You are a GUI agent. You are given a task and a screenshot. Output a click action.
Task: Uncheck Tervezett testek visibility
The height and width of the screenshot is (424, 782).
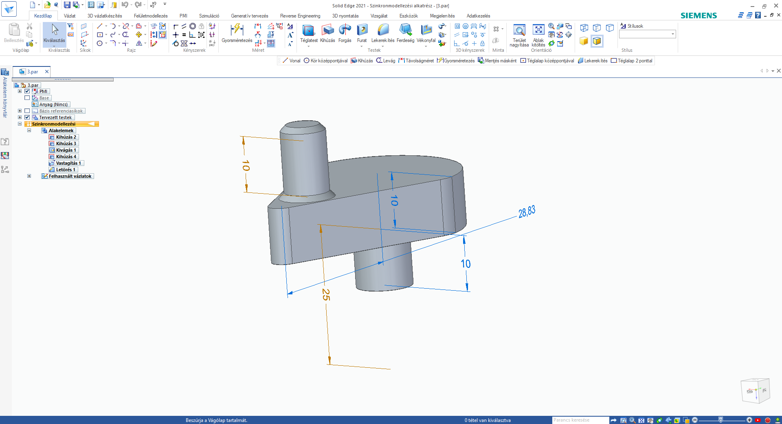[x=27, y=117]
